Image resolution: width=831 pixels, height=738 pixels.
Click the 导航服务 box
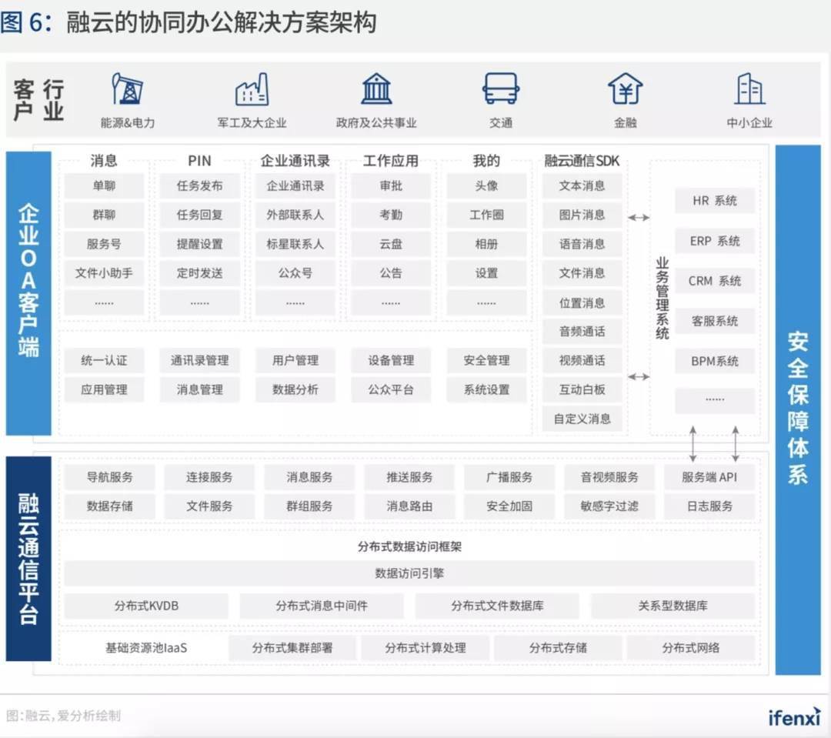pos(110,477)
